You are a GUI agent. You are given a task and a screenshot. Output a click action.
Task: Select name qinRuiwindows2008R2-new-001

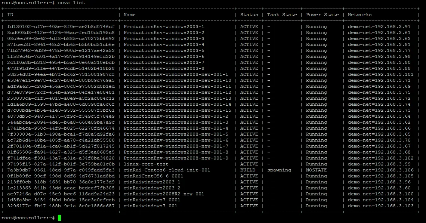point(164,194)
